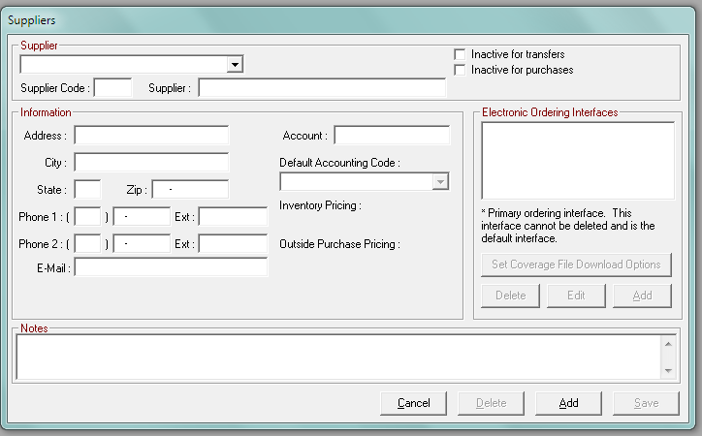Check the Inactive for purchases option
This screenshot has height=436, width=702.
[x=461, y=70]
